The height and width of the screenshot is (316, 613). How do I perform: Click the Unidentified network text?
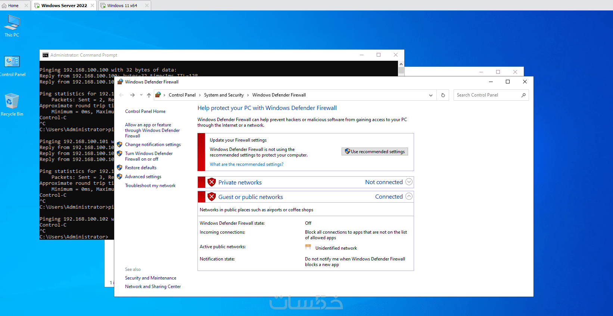pyautogui.click(x=336, y=248)
